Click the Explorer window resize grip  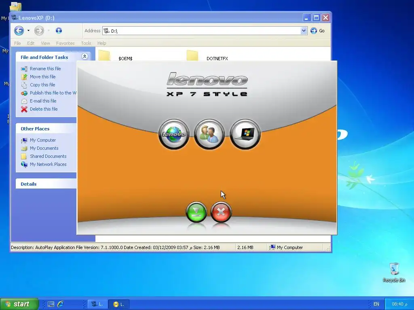328,249
